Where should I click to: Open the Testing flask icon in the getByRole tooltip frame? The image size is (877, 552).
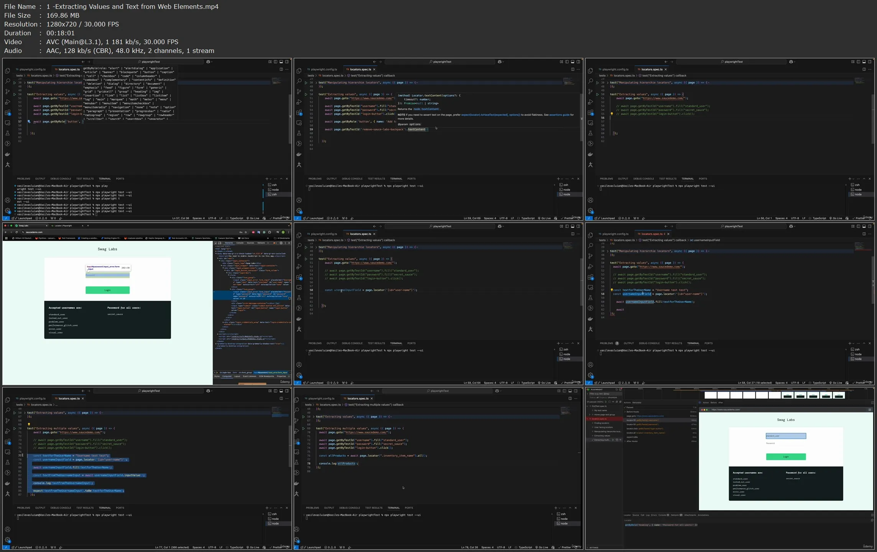pos(7,133)
